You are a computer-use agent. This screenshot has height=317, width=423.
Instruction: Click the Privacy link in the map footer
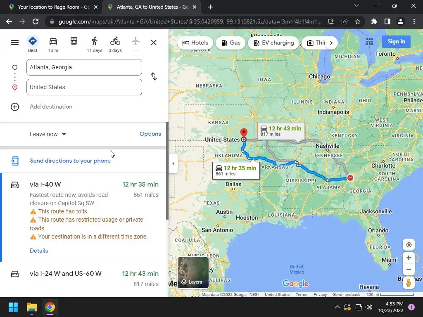click(x=320, y=294)
